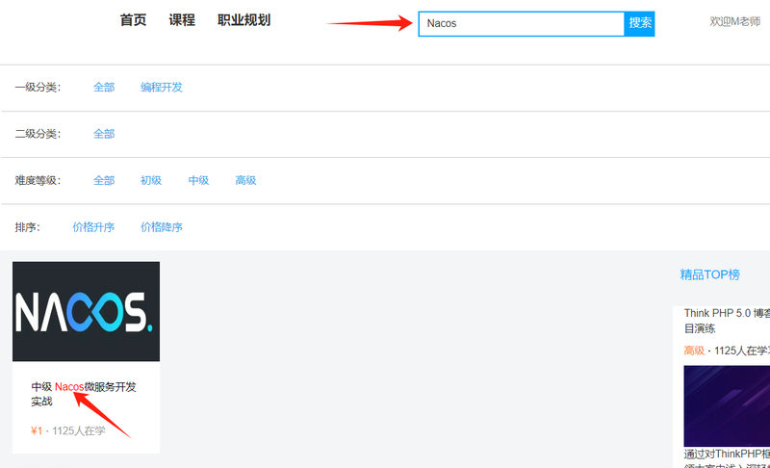Open the 职业规划 navigation link
770x468 pixels.
(244, 20)
